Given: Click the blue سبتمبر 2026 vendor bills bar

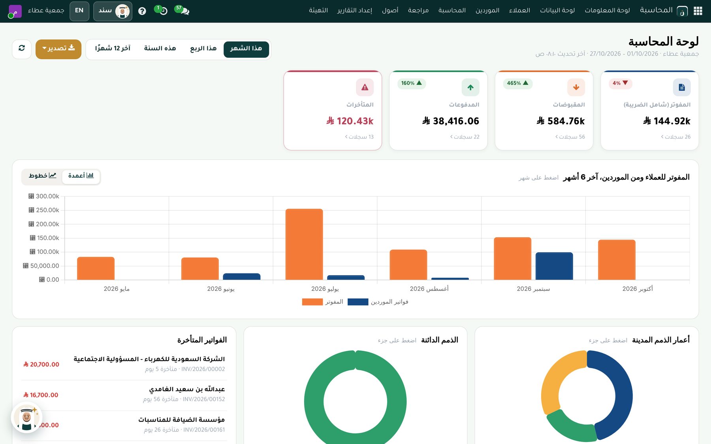Looking at the screenshot, I should [554, 266].
